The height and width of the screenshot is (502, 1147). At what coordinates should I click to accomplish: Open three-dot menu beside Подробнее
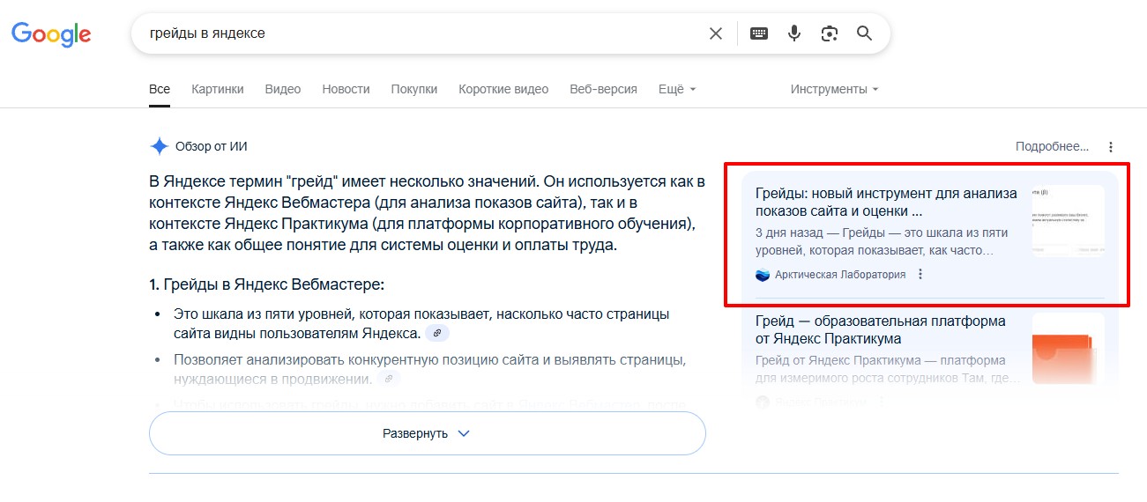1111,147
